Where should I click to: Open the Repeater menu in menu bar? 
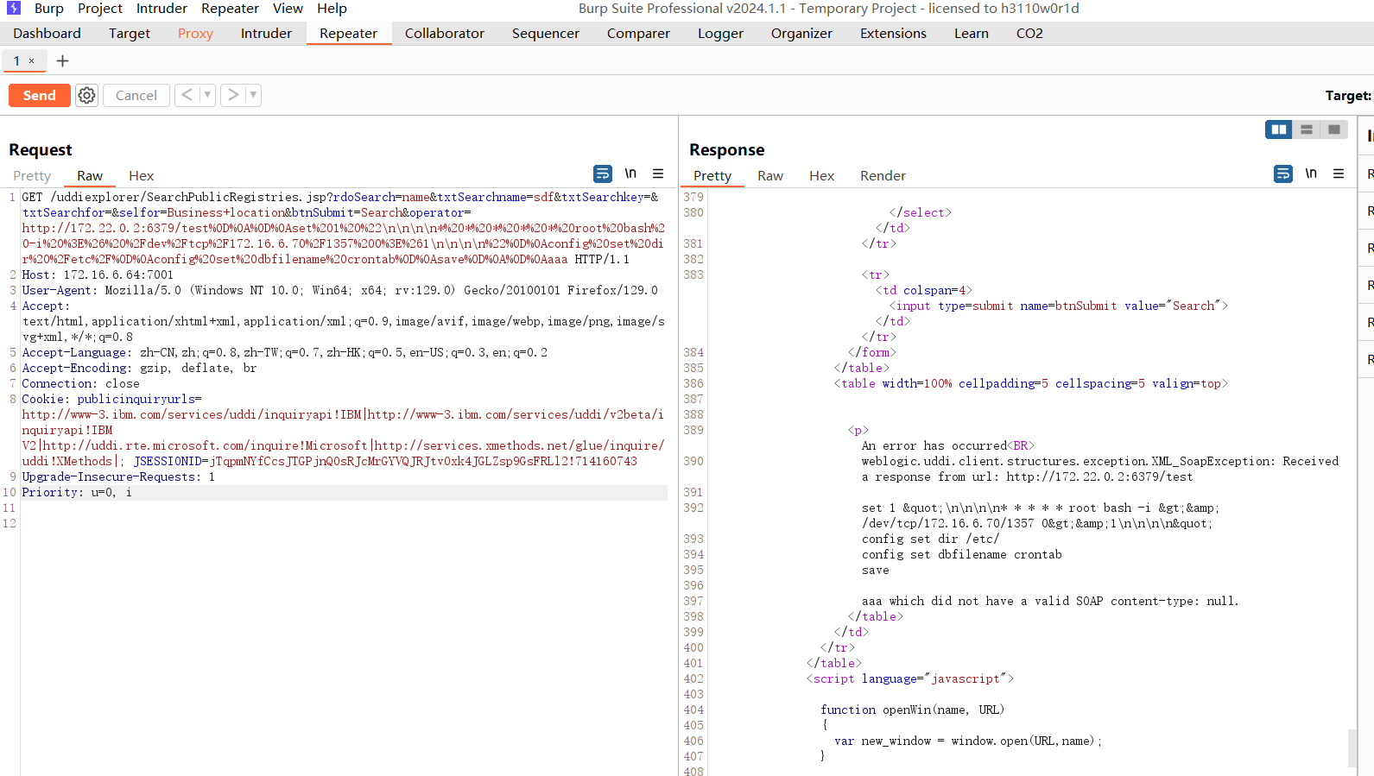[230, 9]
